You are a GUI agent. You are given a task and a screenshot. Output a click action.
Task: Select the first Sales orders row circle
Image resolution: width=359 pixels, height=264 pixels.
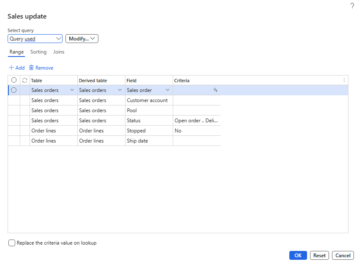pos(14,90)
